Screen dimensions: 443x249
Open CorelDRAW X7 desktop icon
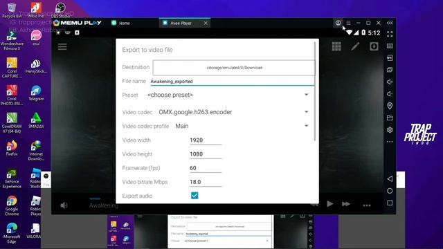[x=12, y=123]
